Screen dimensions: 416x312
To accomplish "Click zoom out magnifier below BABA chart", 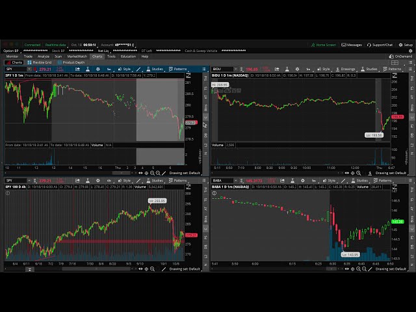I will [364, 269].
